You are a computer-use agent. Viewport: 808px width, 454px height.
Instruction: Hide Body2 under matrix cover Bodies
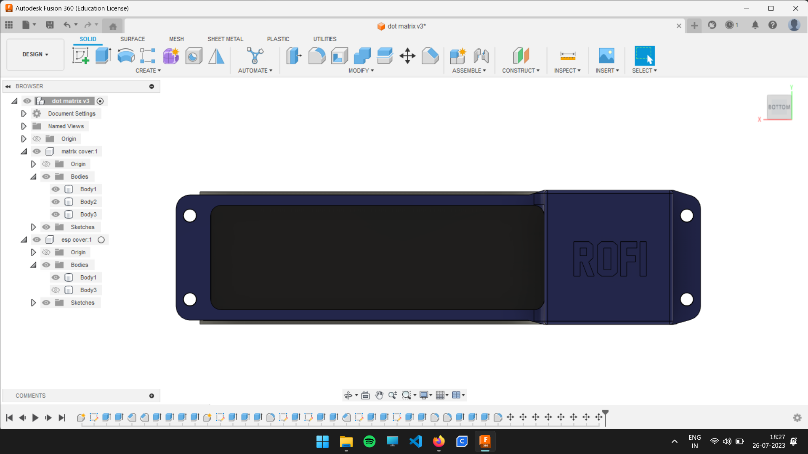pyautogui.click(x=55, y=202)
